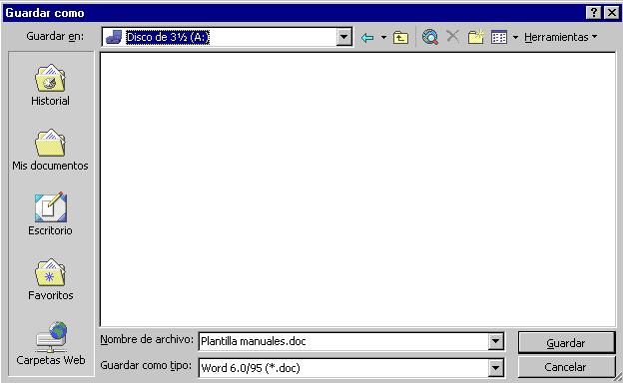Create a new folder
Viewport: 623px width, 383px height.
475,37
